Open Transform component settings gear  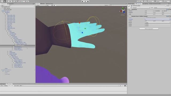pos(170,10)
